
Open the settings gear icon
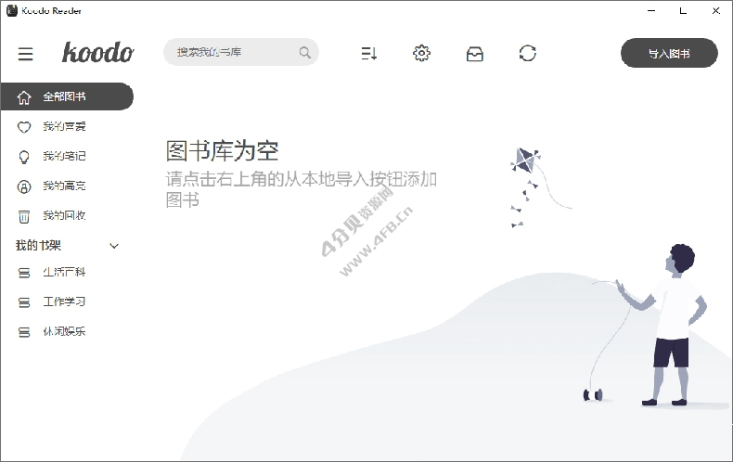point(421,53)
